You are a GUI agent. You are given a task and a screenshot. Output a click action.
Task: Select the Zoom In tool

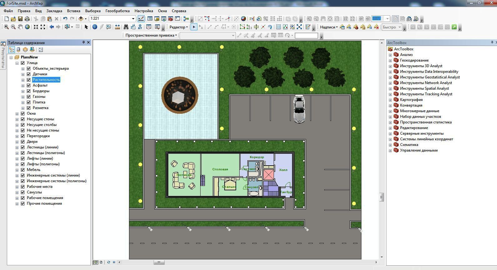[x=6, y=27]
